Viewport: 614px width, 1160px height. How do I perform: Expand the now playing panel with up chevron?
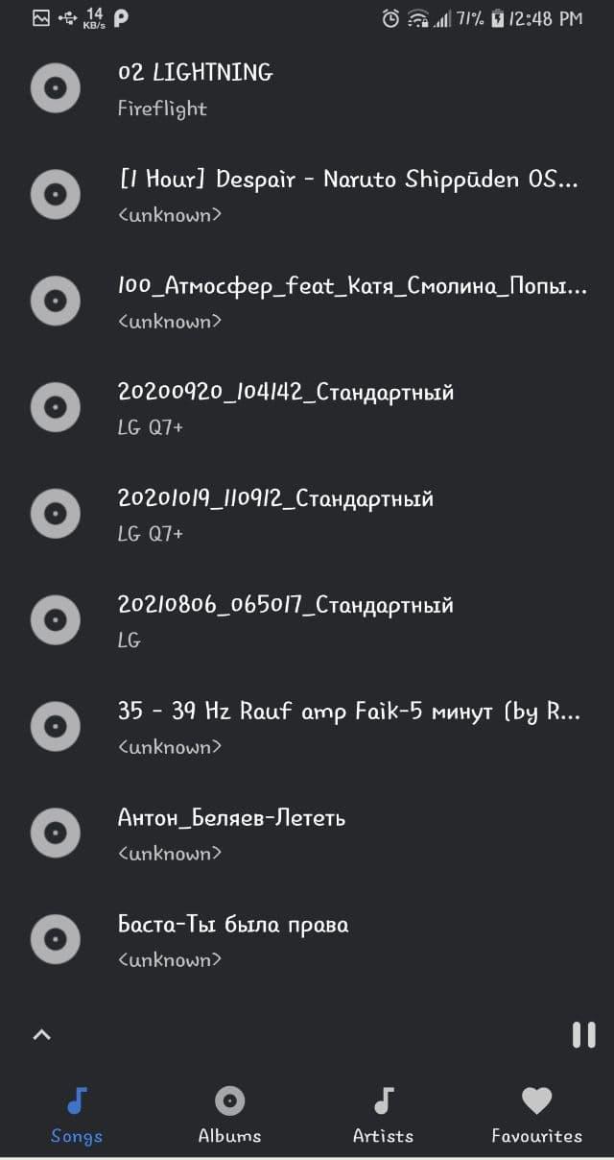pyautogui.click(x=41, y=1034)
